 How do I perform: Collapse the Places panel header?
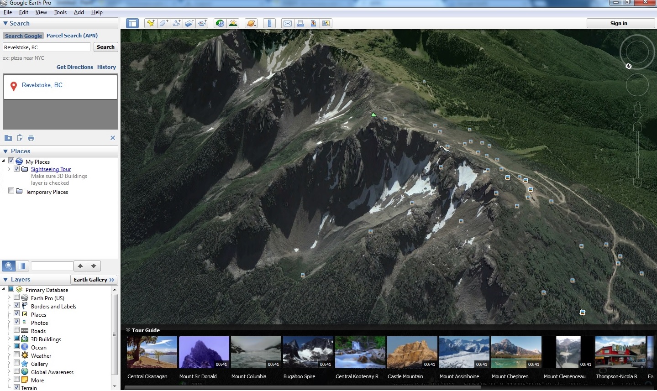[x=5, y=151]
